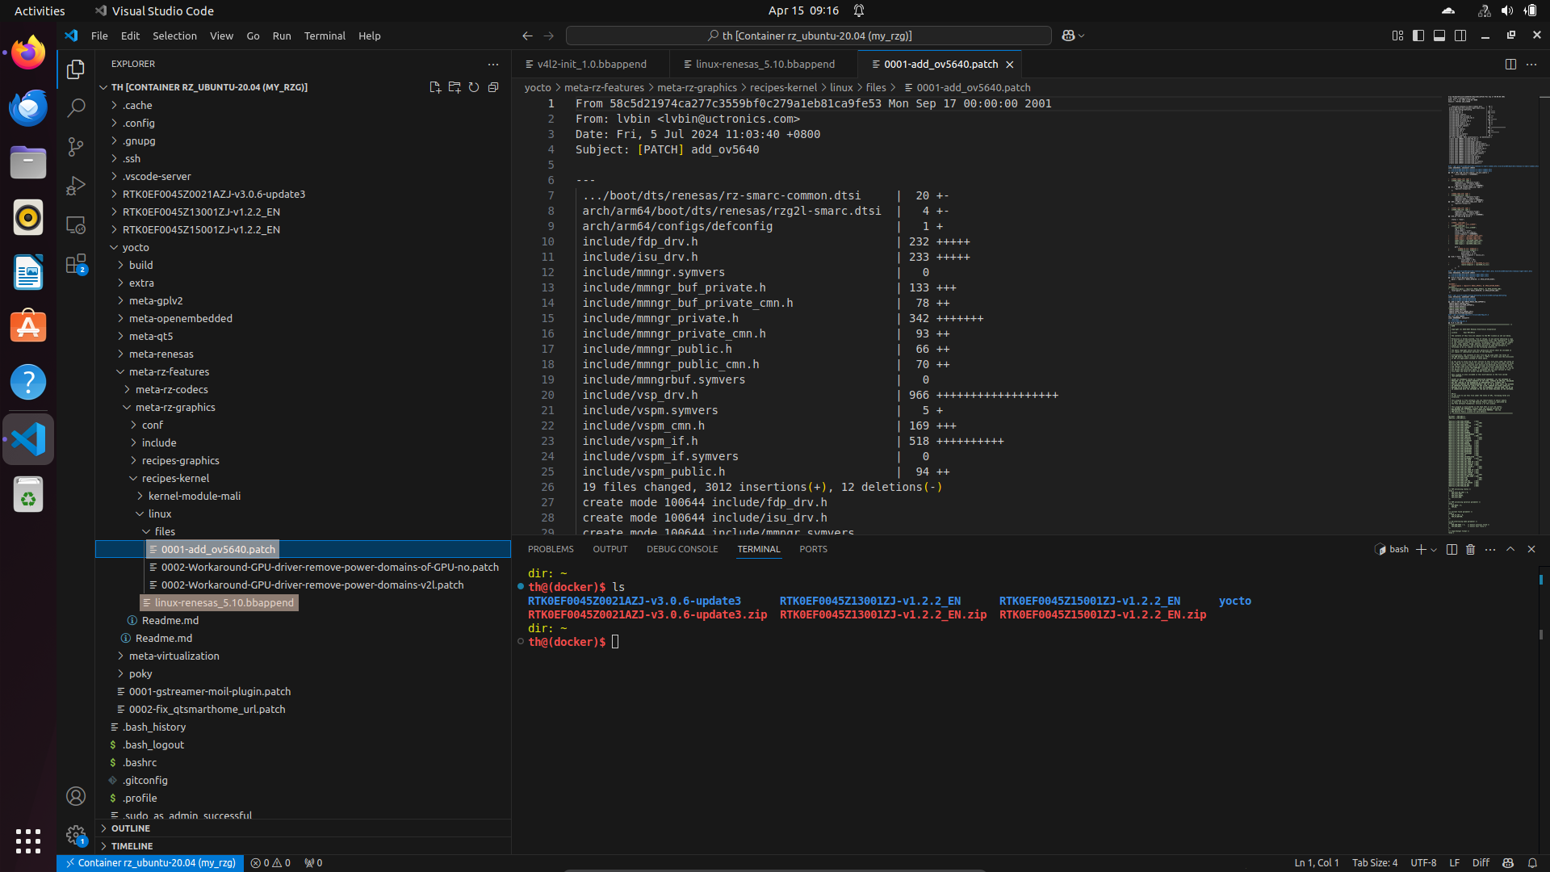Expand the kernel-module-mali folder
The width and height of the screenshot is (1550, 872).
pos(303,496)
